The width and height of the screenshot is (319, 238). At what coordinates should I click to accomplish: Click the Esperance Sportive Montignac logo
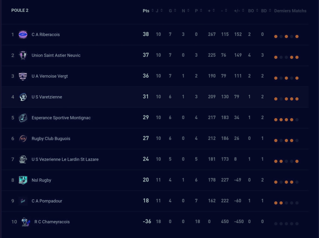point(23,118)
